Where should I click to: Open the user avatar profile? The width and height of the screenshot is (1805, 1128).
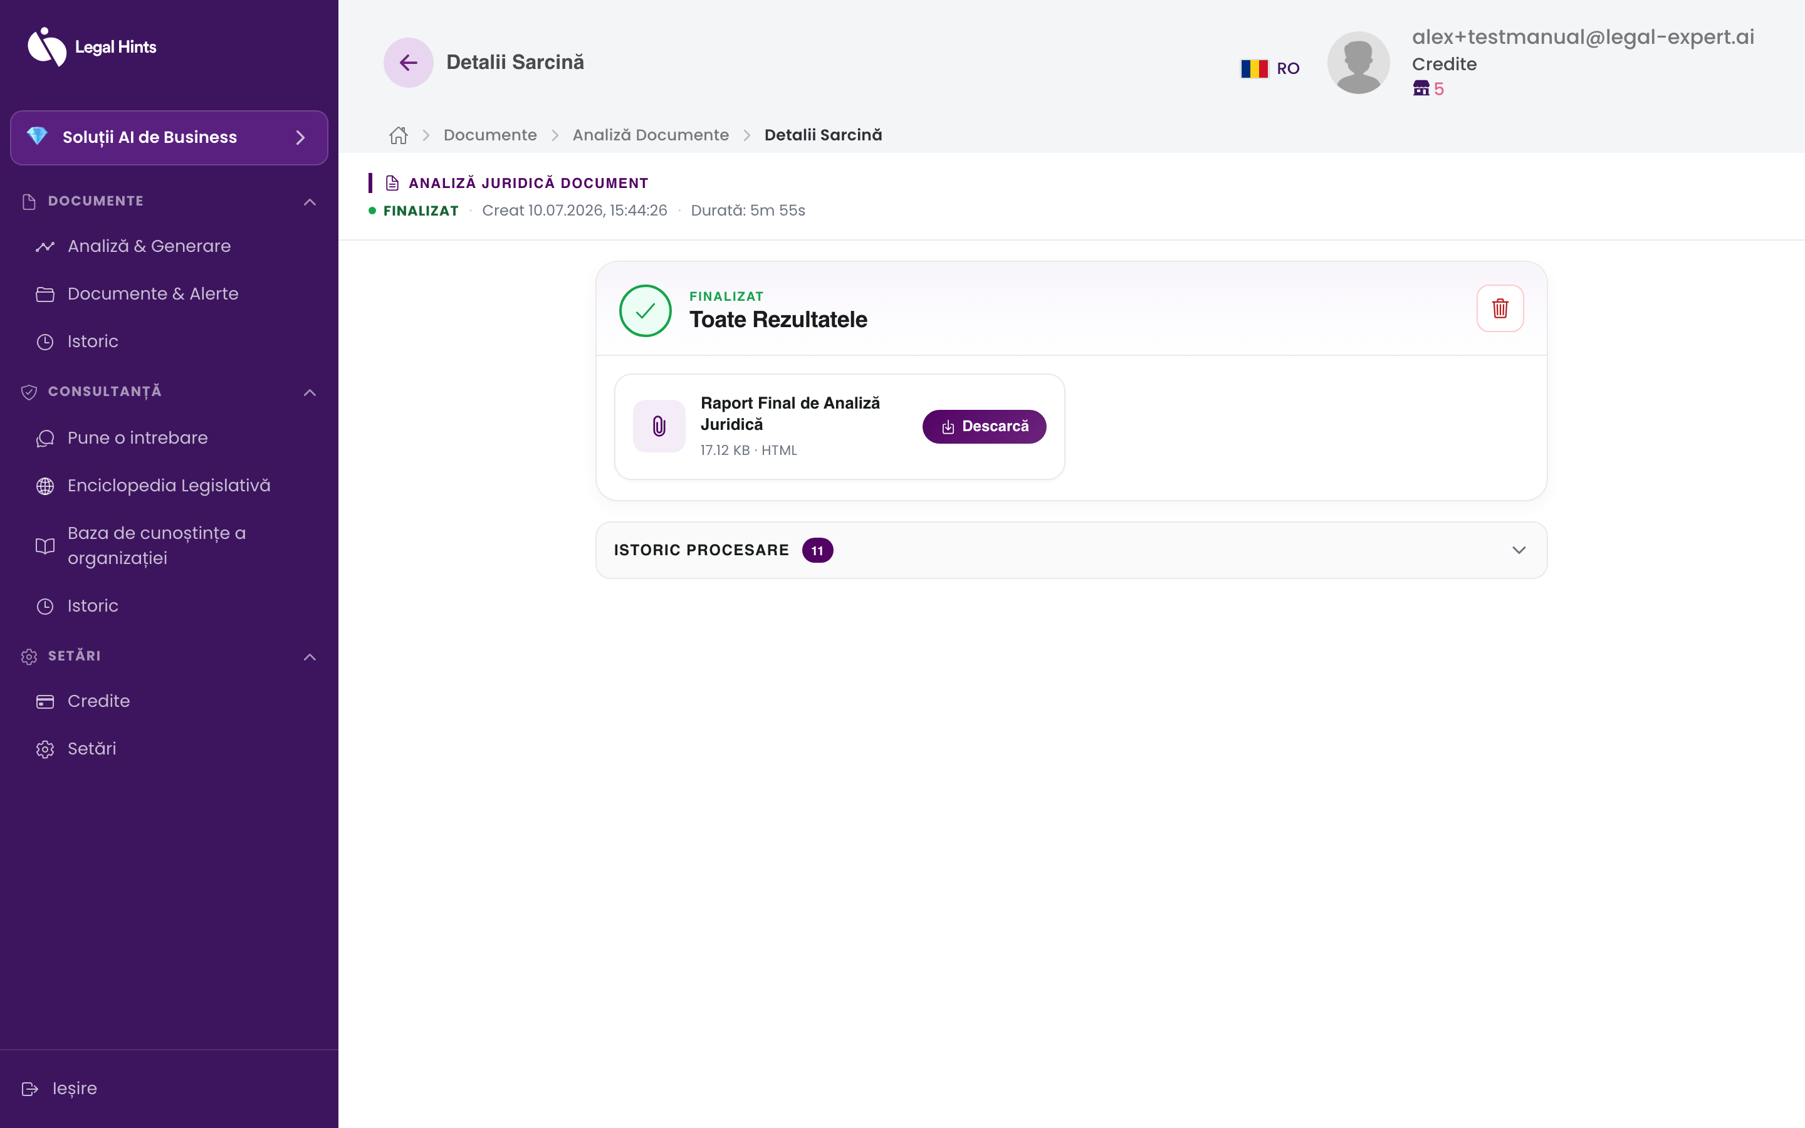1358,63
